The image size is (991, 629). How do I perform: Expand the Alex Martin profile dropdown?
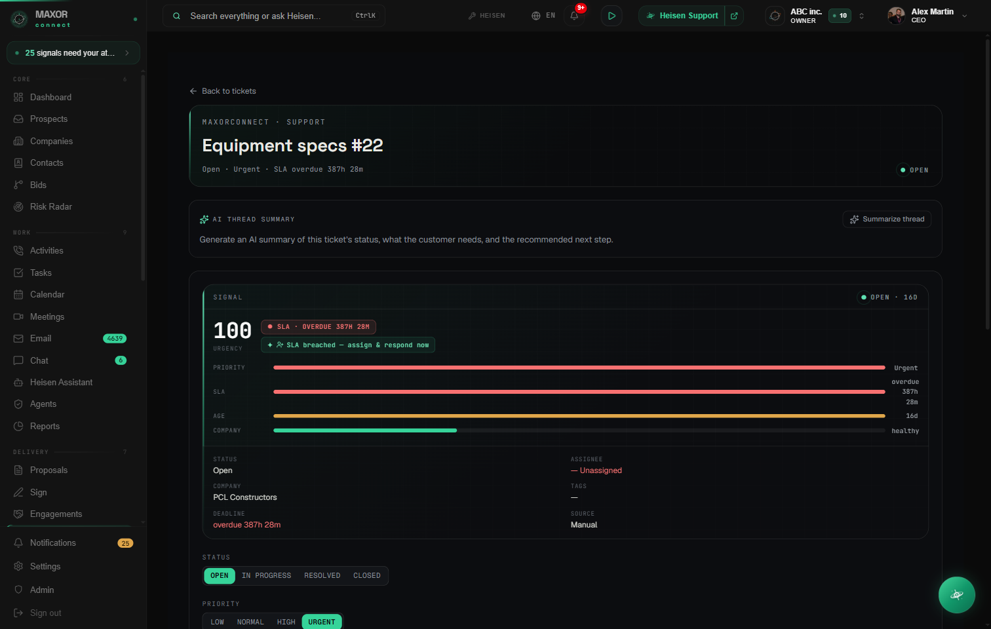964,16
